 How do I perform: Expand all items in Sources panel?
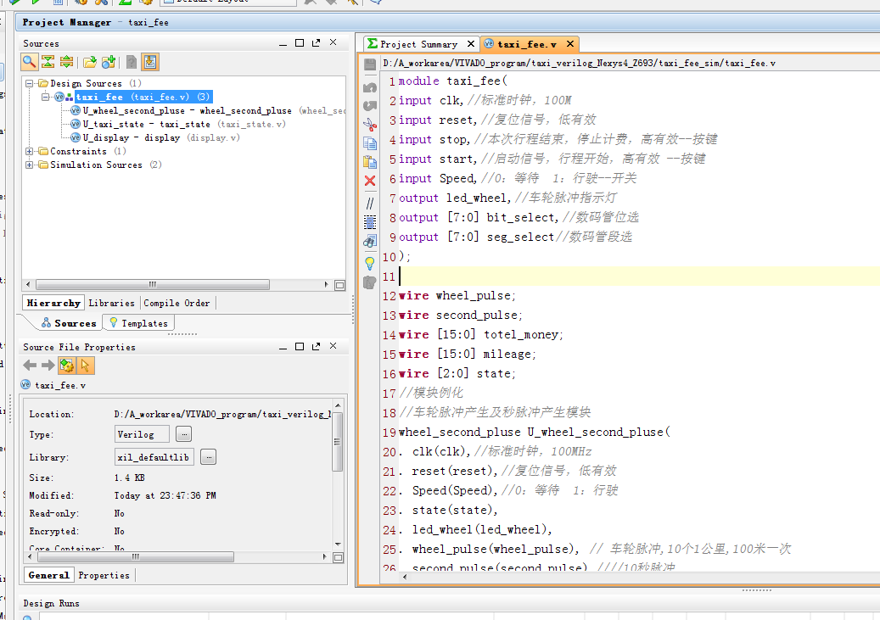click(66, 62)
